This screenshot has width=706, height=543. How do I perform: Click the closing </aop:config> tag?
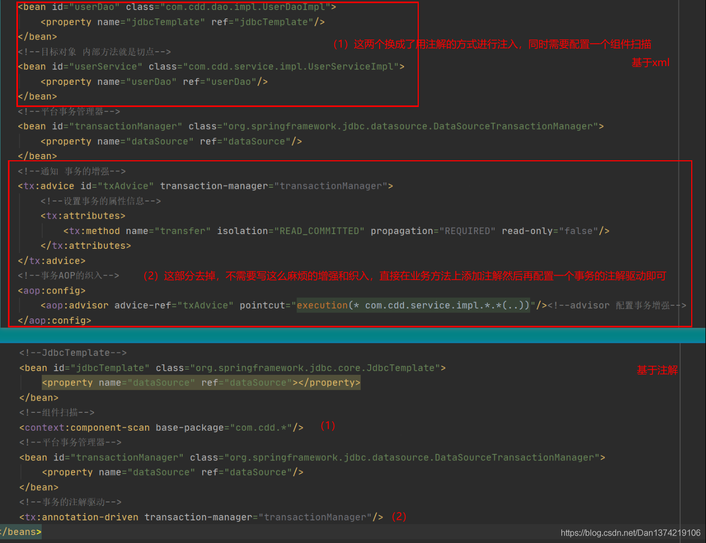click(54, 321)
